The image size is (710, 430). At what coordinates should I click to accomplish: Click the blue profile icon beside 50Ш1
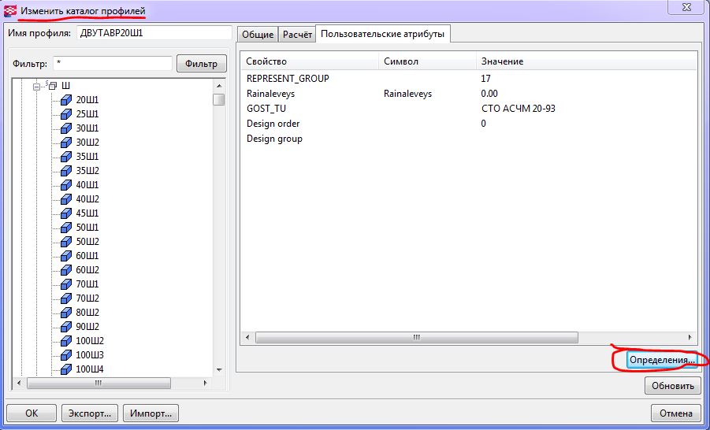point(66,228)
